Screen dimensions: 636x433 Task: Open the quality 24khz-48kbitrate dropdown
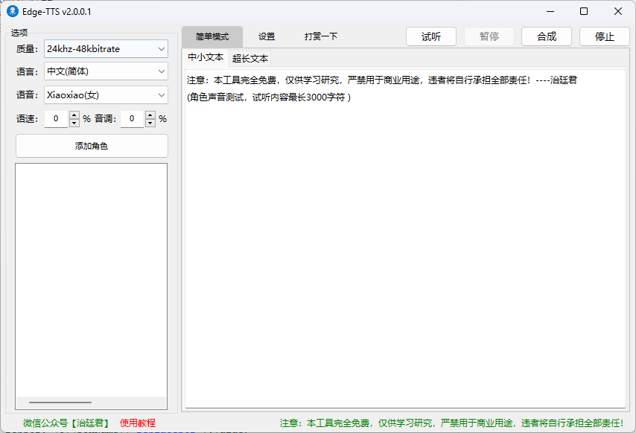click(106, 49)
